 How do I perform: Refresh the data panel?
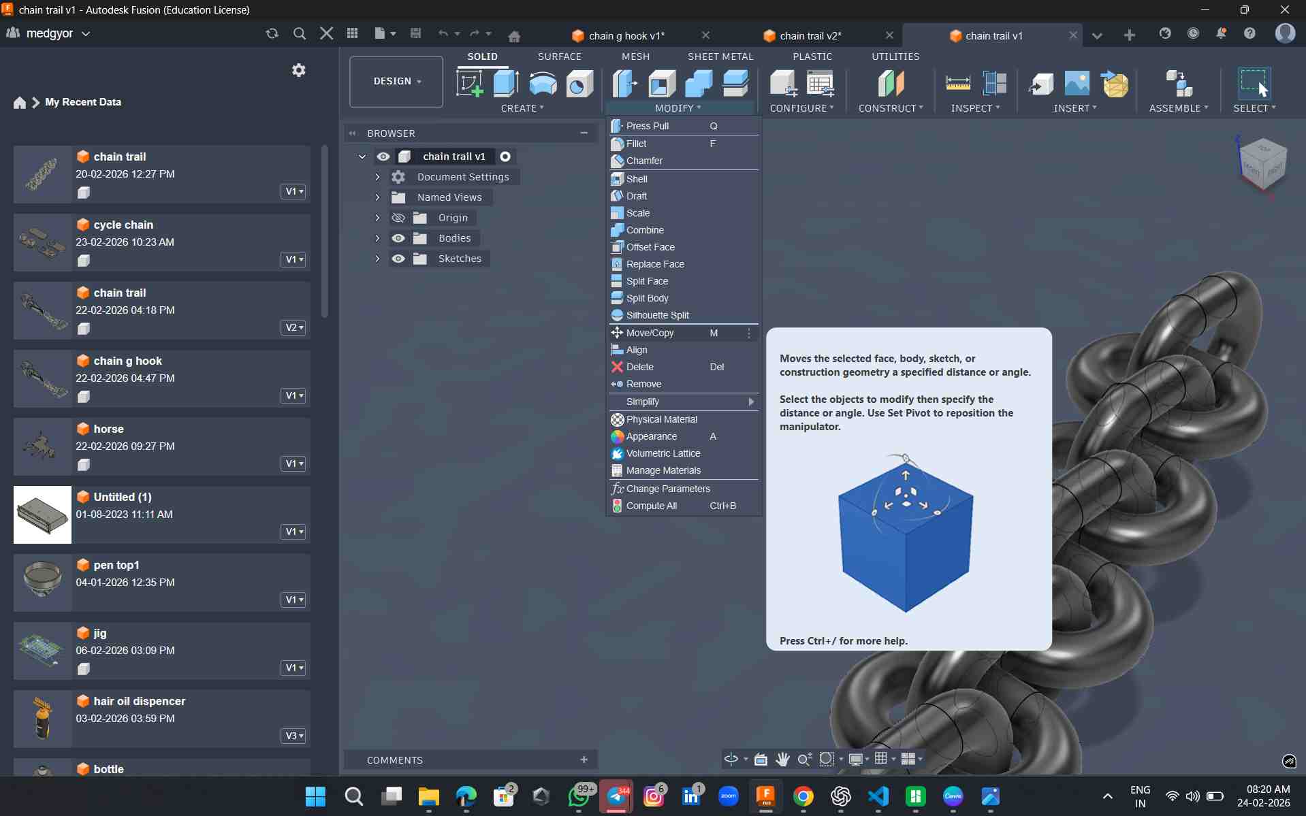[x=272, y=33]
